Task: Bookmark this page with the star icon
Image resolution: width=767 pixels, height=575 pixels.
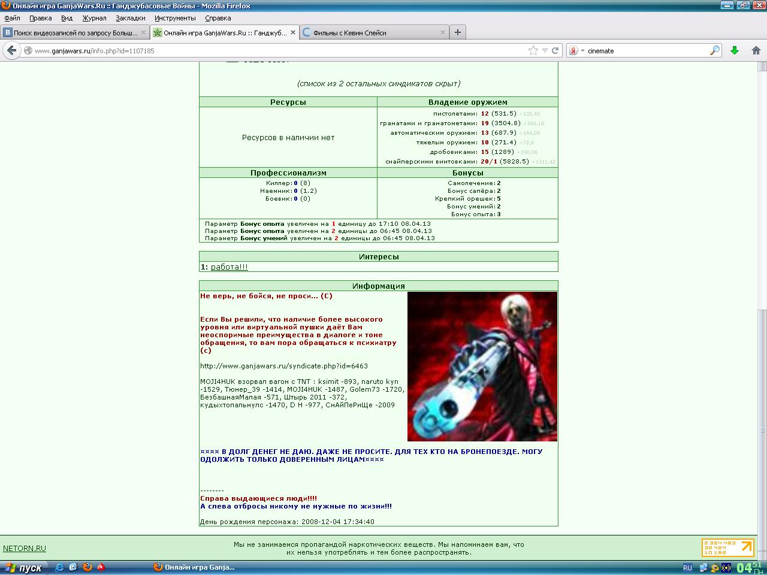Action: [x=533, y=51]
